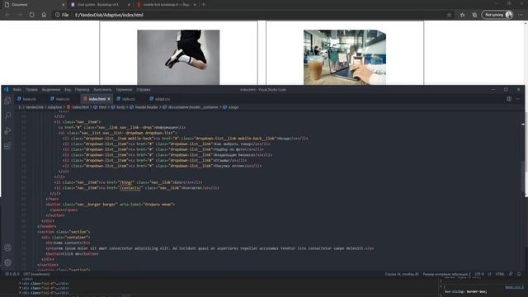Switch to the main.css editor tab
The height and width of the screenshot is (297, 528).
click(63, 99)
